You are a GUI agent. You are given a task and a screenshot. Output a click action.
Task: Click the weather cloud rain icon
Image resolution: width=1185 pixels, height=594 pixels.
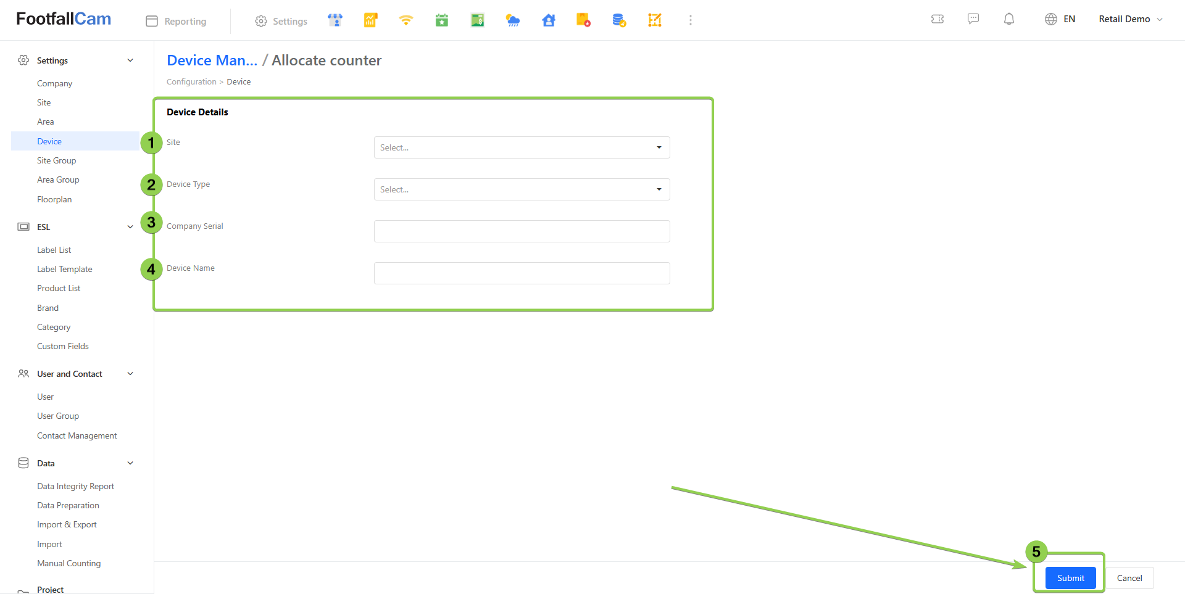(512, 20)
